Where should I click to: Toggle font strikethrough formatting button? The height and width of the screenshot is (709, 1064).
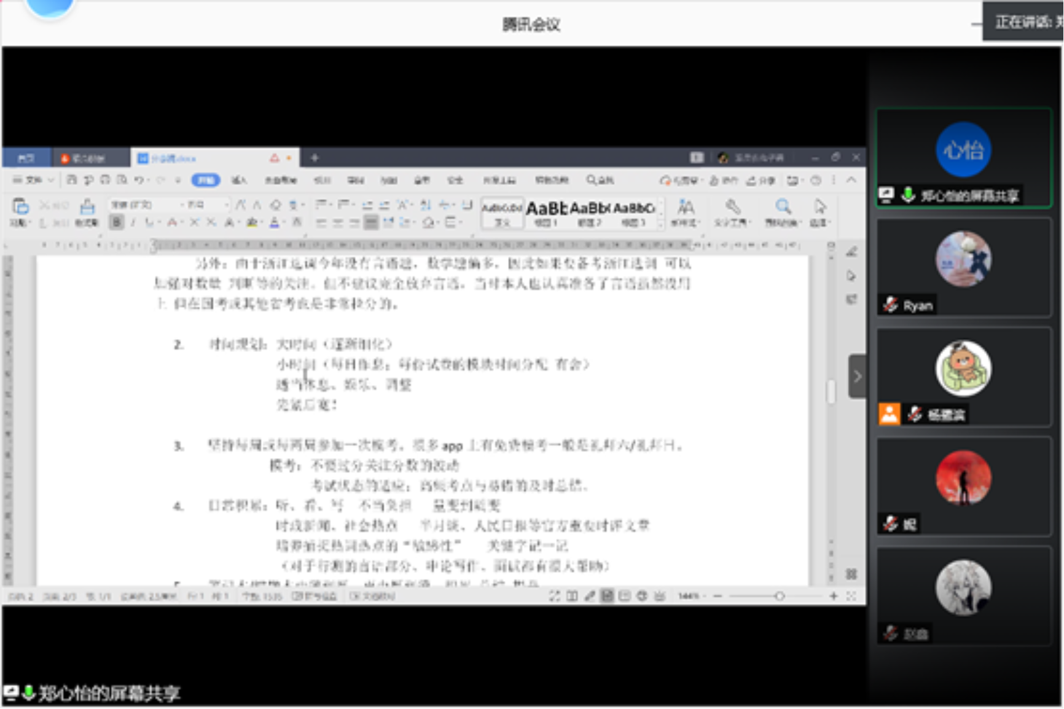172,222
